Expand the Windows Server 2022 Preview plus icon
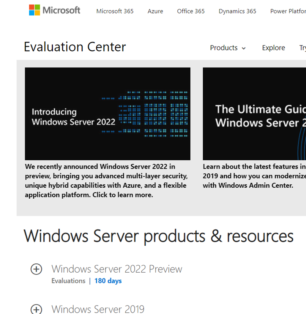This screenshot has width=306, height=314. click(x=36, y=269)
